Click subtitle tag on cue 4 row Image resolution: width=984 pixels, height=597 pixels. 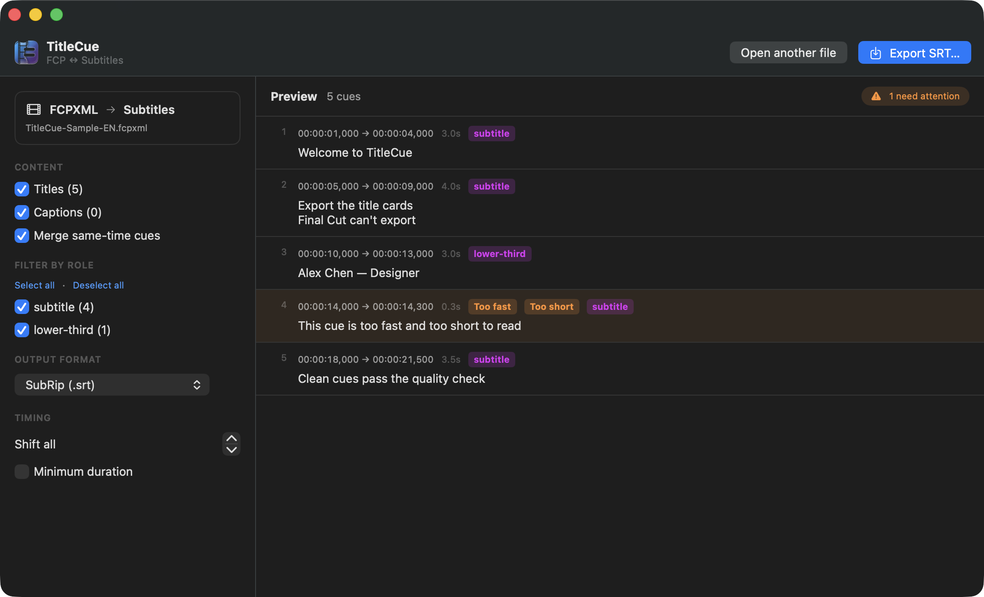coord(610,307)
